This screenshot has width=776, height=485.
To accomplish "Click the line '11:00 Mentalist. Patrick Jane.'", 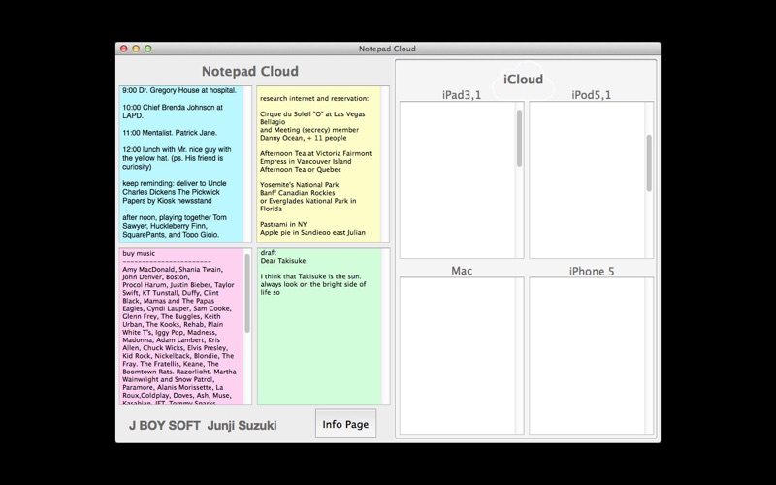I will tap(170, 133).
